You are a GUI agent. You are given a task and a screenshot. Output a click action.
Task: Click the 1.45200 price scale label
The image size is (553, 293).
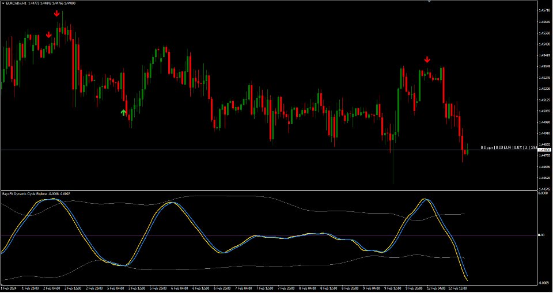pyautogui.click(x=544, y=89)
